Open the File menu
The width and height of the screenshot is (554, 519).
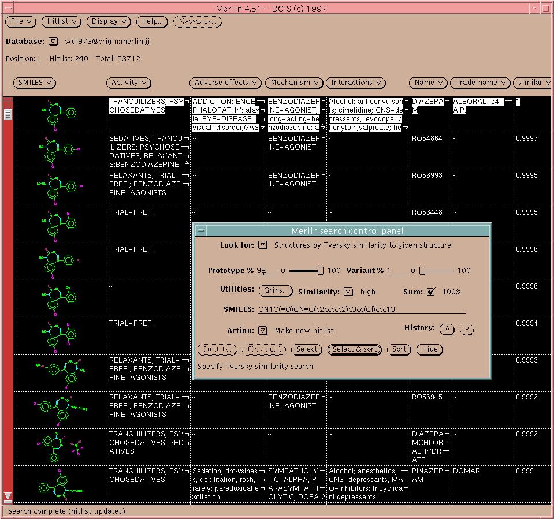(21, 21)
